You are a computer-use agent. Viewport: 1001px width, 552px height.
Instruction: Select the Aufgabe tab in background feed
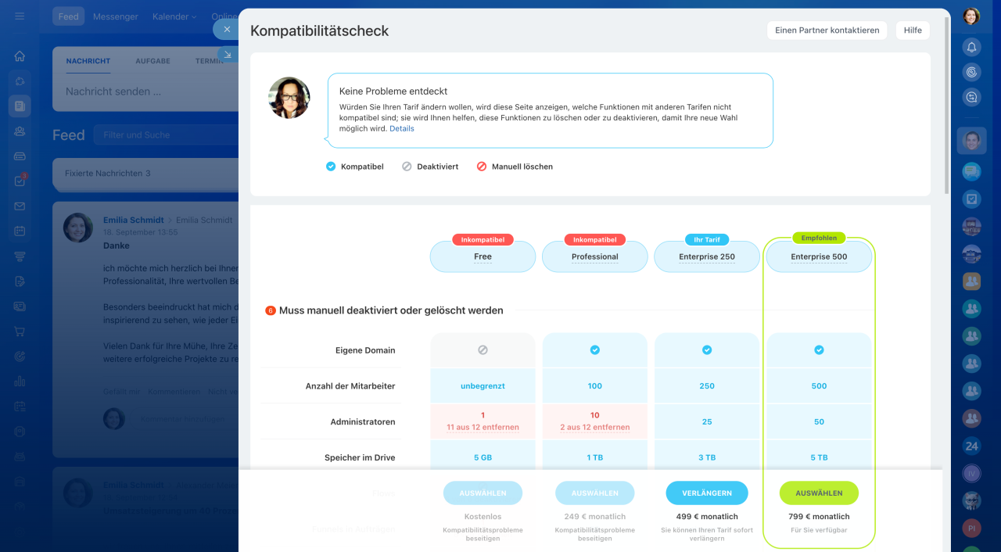(152, 61)
